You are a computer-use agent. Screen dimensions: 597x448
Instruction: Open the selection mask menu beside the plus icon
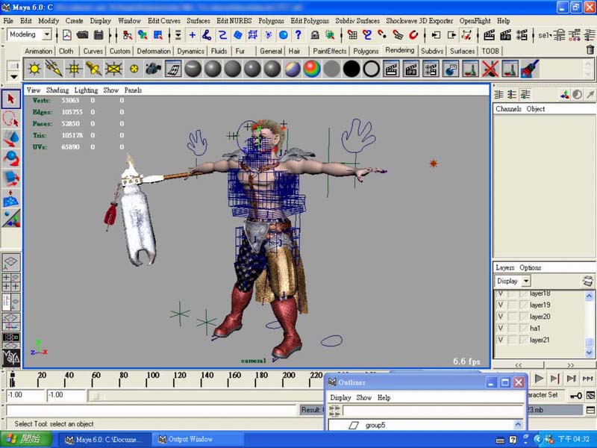tap(178, 35)
